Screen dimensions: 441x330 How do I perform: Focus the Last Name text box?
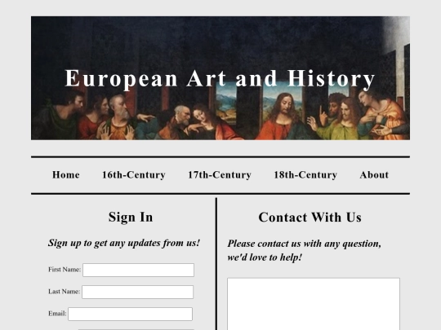[x=138, y=292]
